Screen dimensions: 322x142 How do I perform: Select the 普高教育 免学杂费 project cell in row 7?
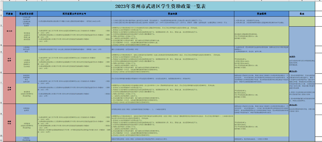[x=26, y=79]
